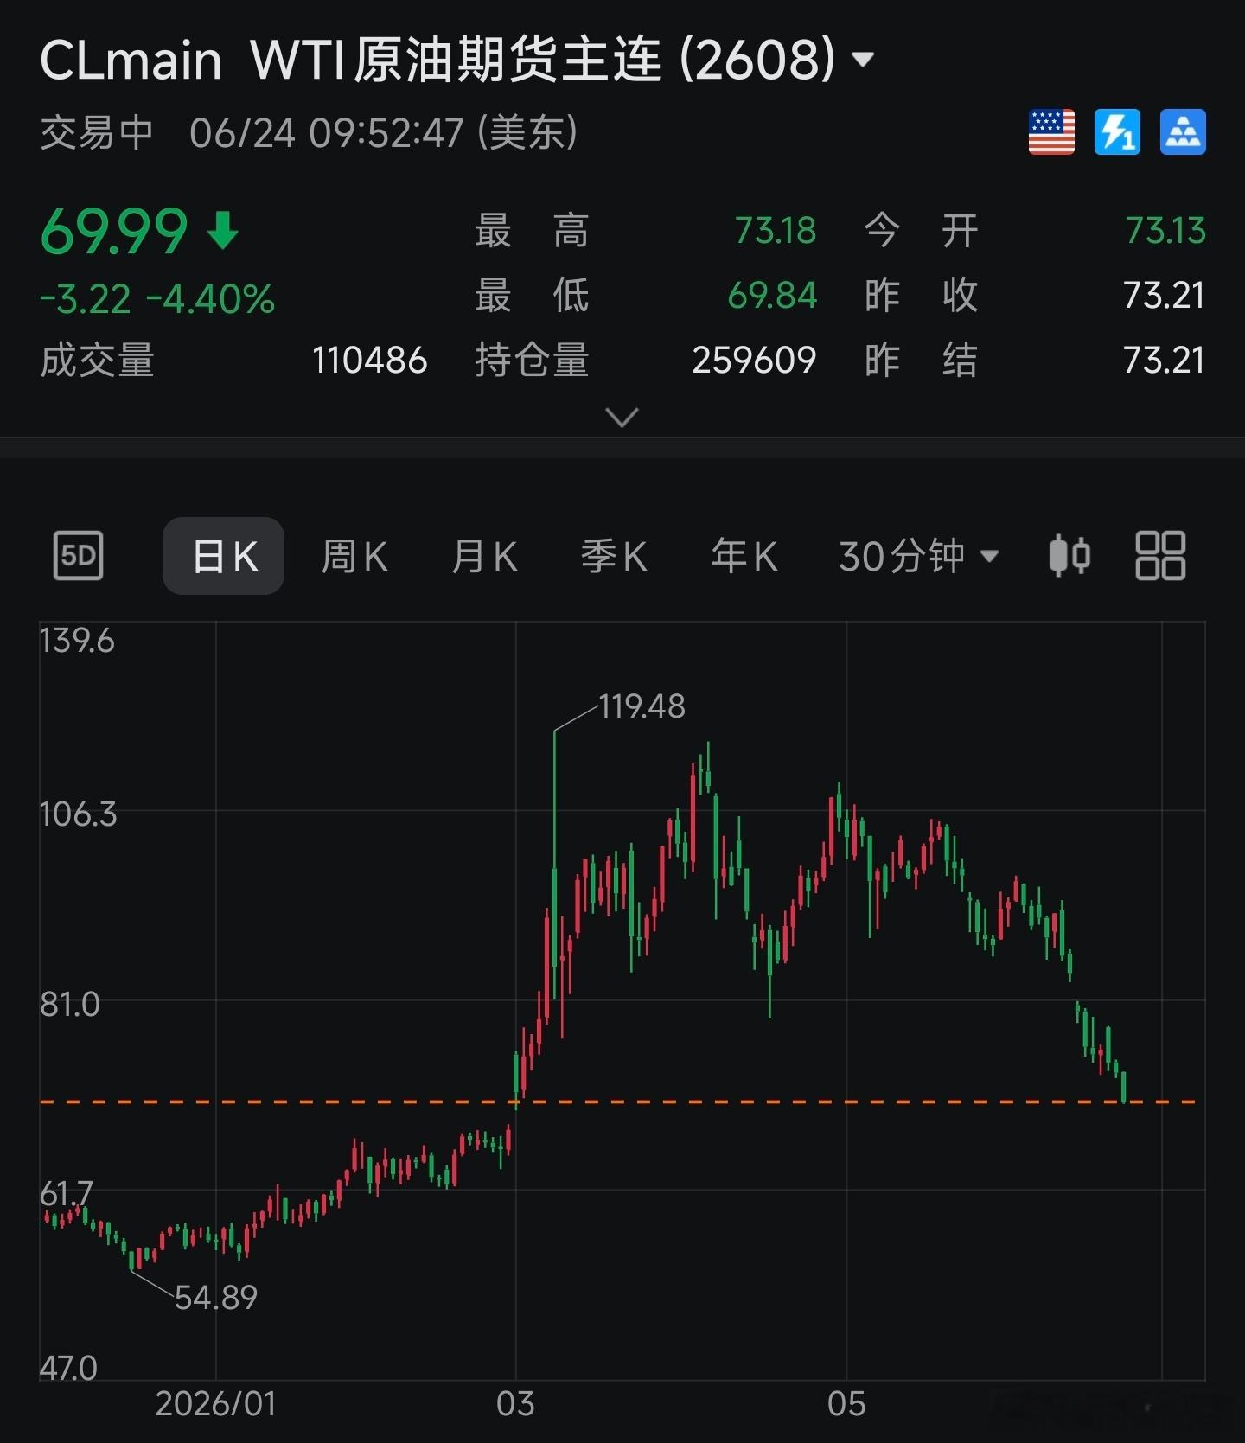This screenshot has height=1443, width=1245.
Task: Switch to the 5D chart view
Action: [x=78, y=556]
